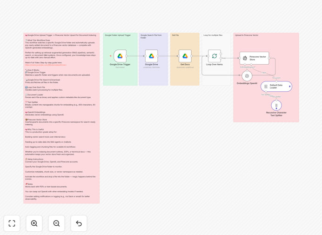Click the 'Embeddings OpenAI' node label

[247, 83]
